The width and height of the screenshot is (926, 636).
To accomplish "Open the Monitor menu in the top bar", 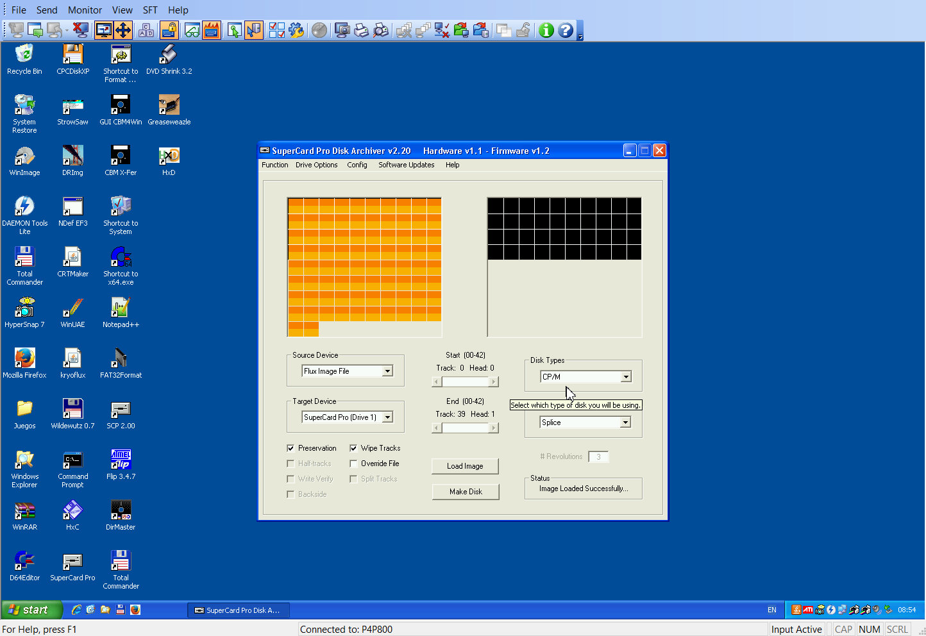I will pos(85,10).
